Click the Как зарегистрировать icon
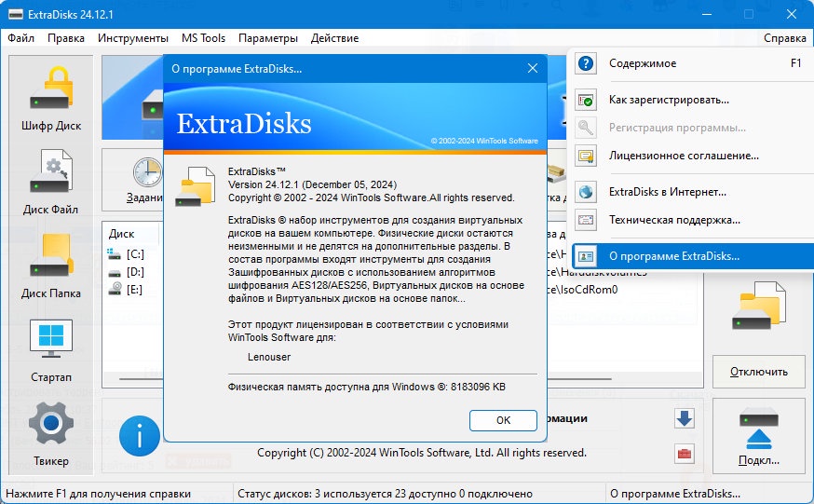 [586, 100]
